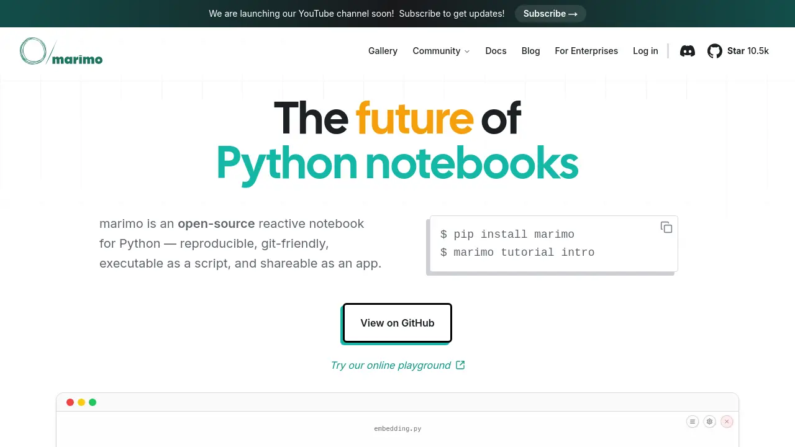The image size is (795, 447).
Task: Click the 'marimo tutorial intro' command text
Action: pos(524,253)
